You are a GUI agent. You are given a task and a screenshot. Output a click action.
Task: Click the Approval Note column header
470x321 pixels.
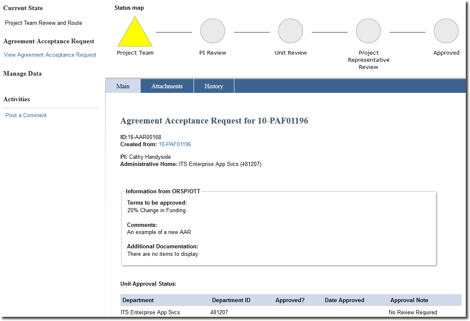[409, 300]
